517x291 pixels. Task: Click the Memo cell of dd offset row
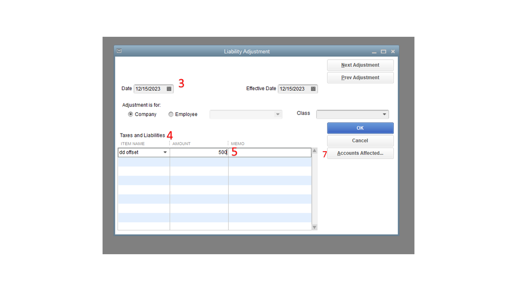click(x=270, y=152)
